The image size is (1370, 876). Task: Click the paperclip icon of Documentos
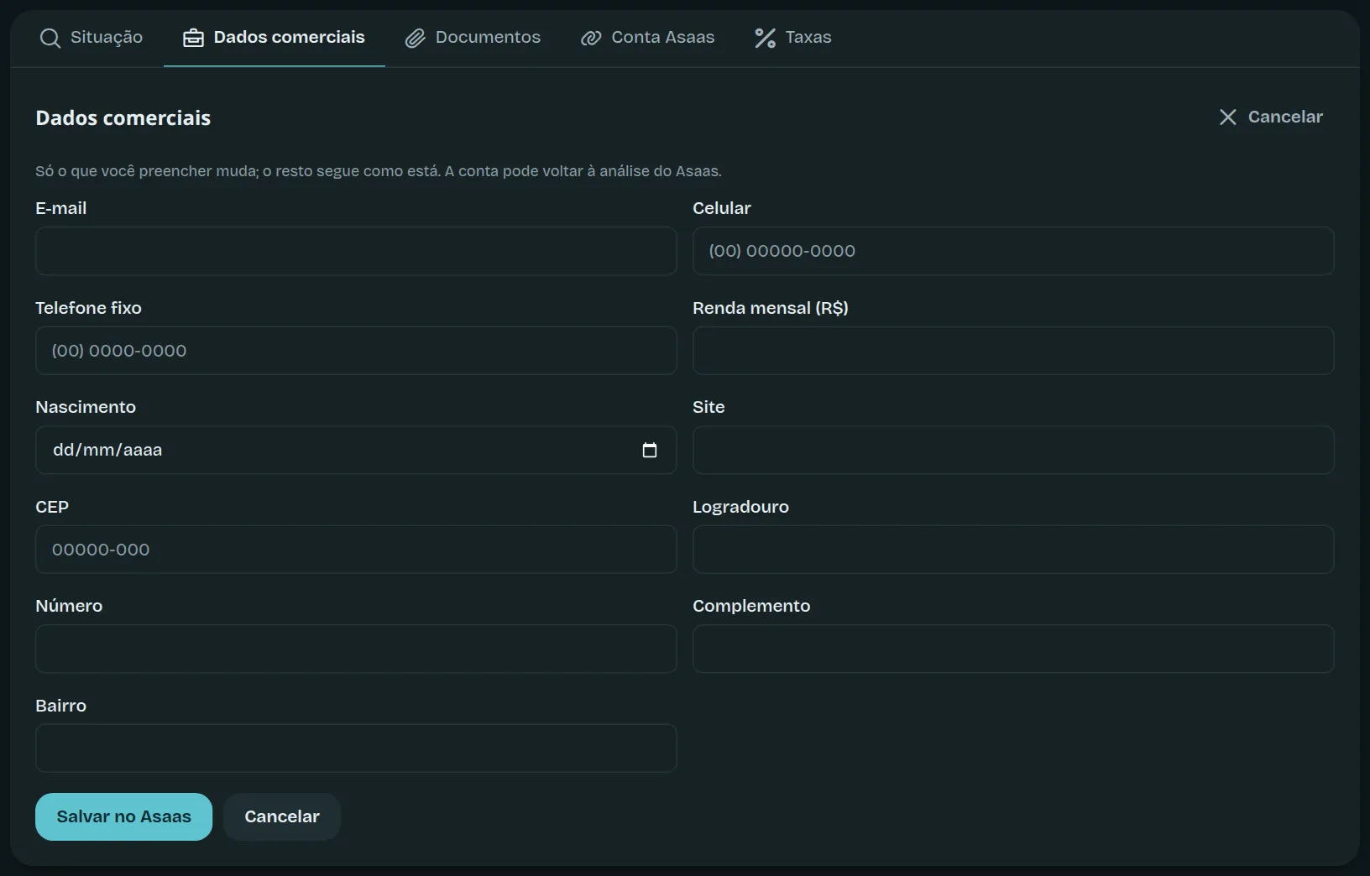pos(415,38)
